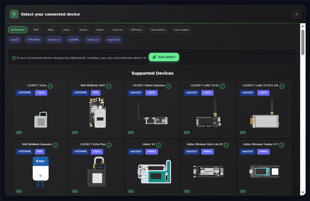This screenshot has width=310, height=201.
Task: Toggle the rp2040 architecture filter
Action: point(74,40)
